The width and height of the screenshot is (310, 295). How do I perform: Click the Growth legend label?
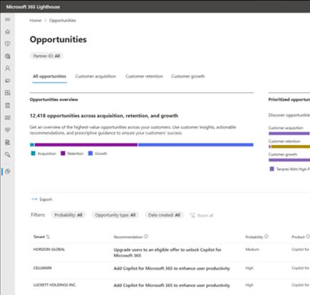pos(100,154)
